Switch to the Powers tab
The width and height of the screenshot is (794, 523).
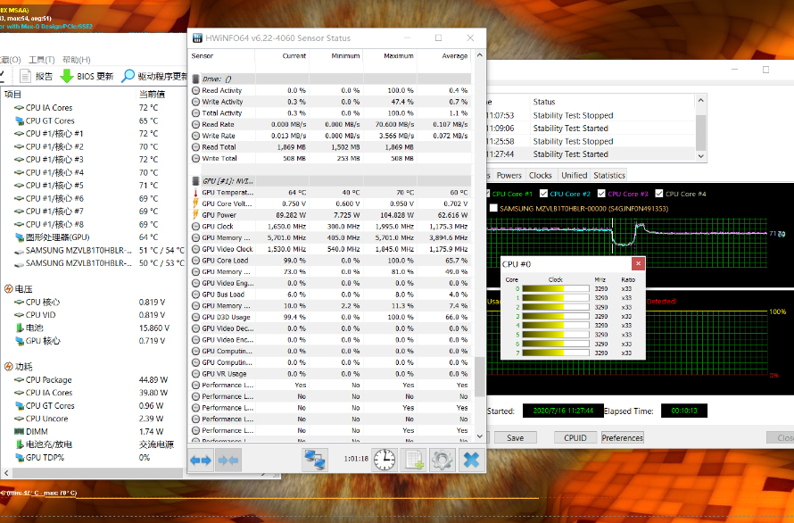click(509, 175)
